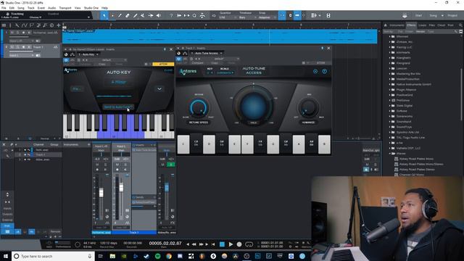Select the Range tool in the toolbar
The height and width of the screenshot is (261, 464).
pos(112,15)
